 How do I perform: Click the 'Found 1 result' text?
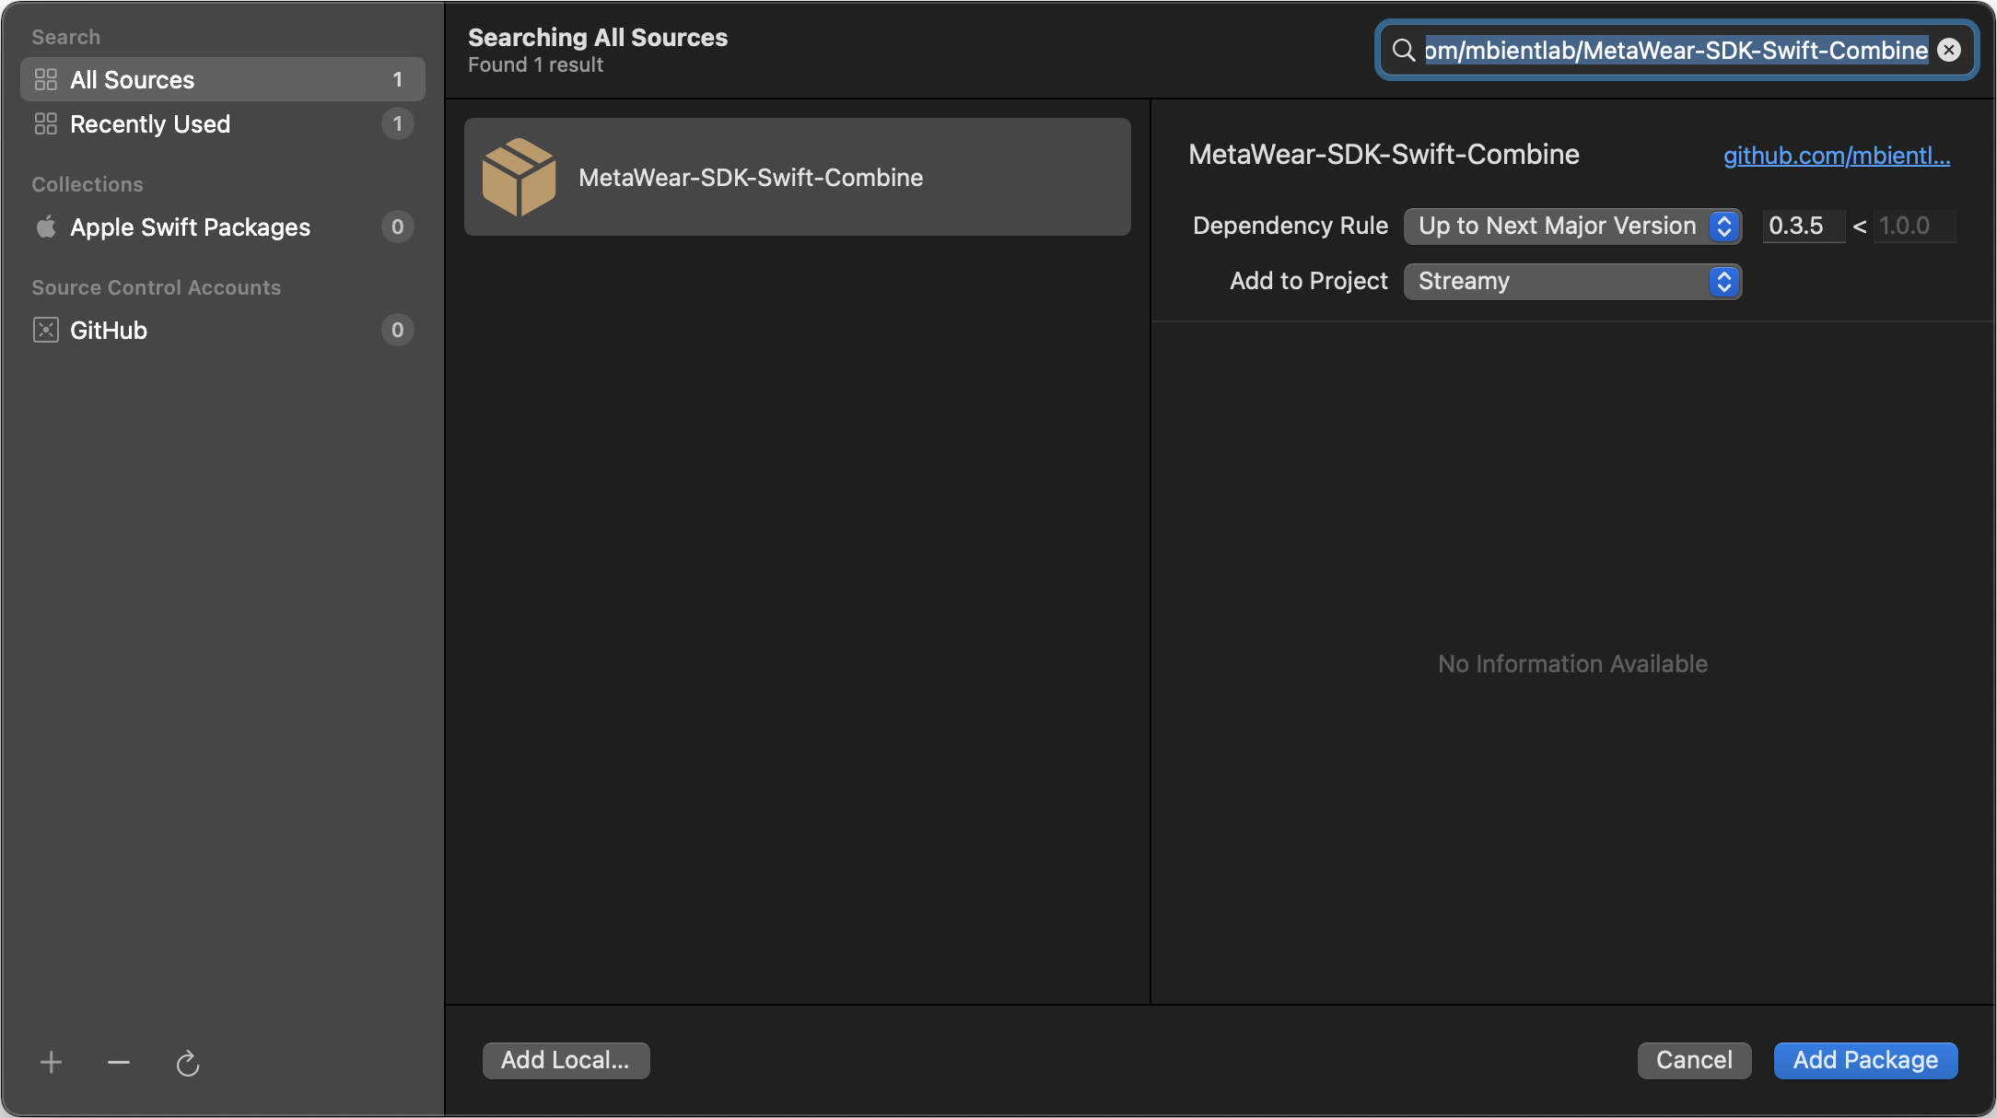click(x=535, y=64)
